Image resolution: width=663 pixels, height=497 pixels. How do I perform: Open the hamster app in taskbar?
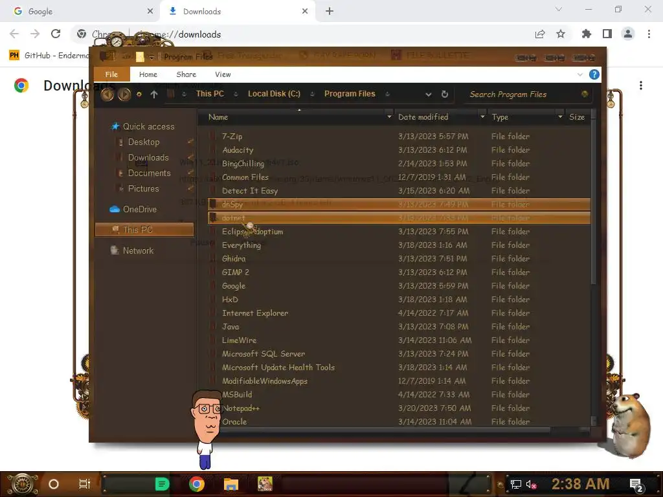[x=265, y=484]
